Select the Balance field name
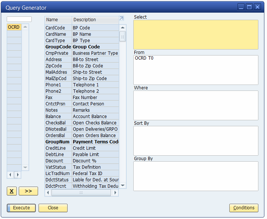The height and width of the screenshot is (219, 267). tap(58, 116)
